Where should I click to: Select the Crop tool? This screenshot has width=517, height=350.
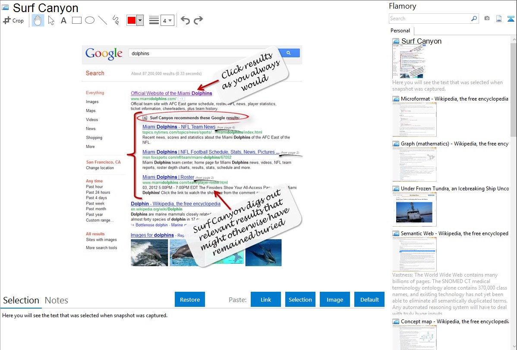13,20
